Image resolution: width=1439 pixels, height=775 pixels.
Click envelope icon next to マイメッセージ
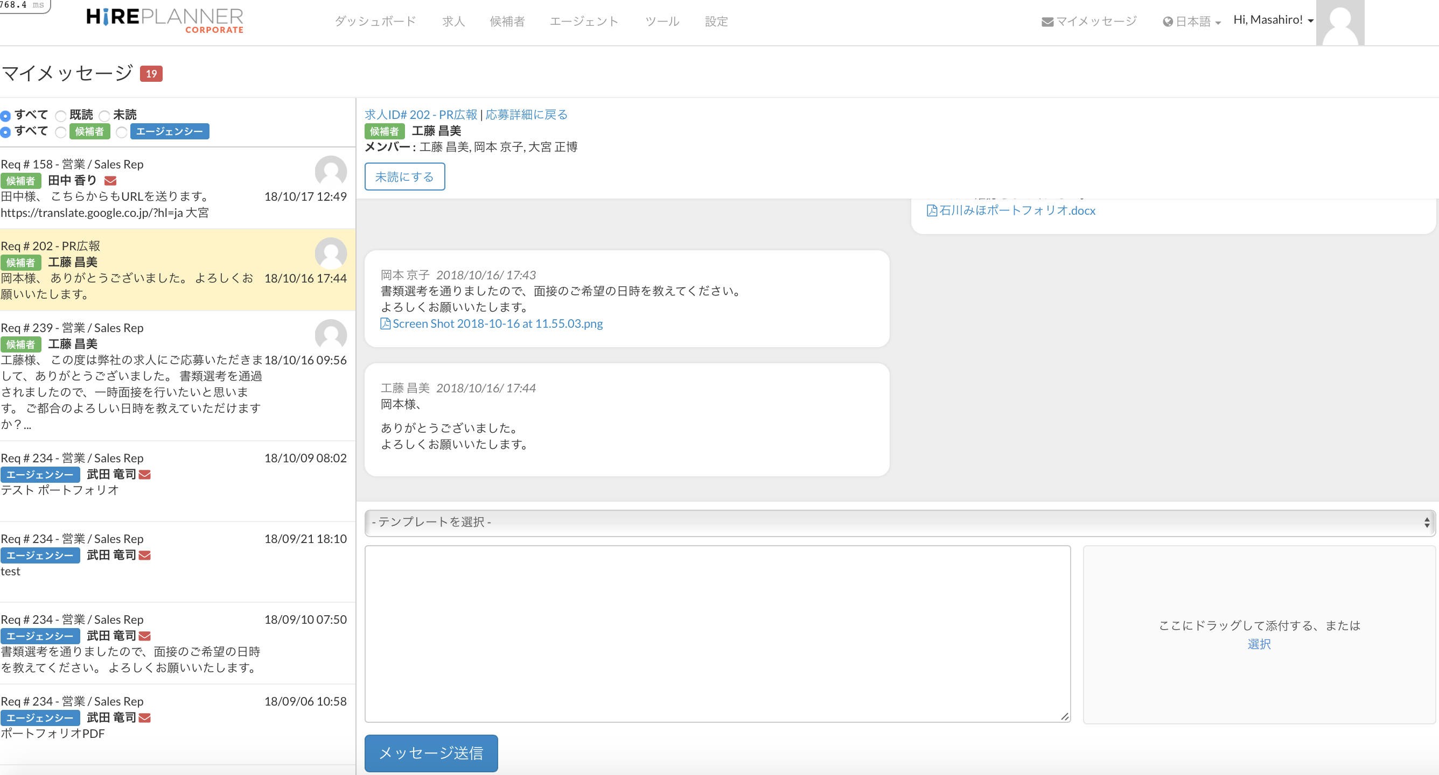(1047, 22)
